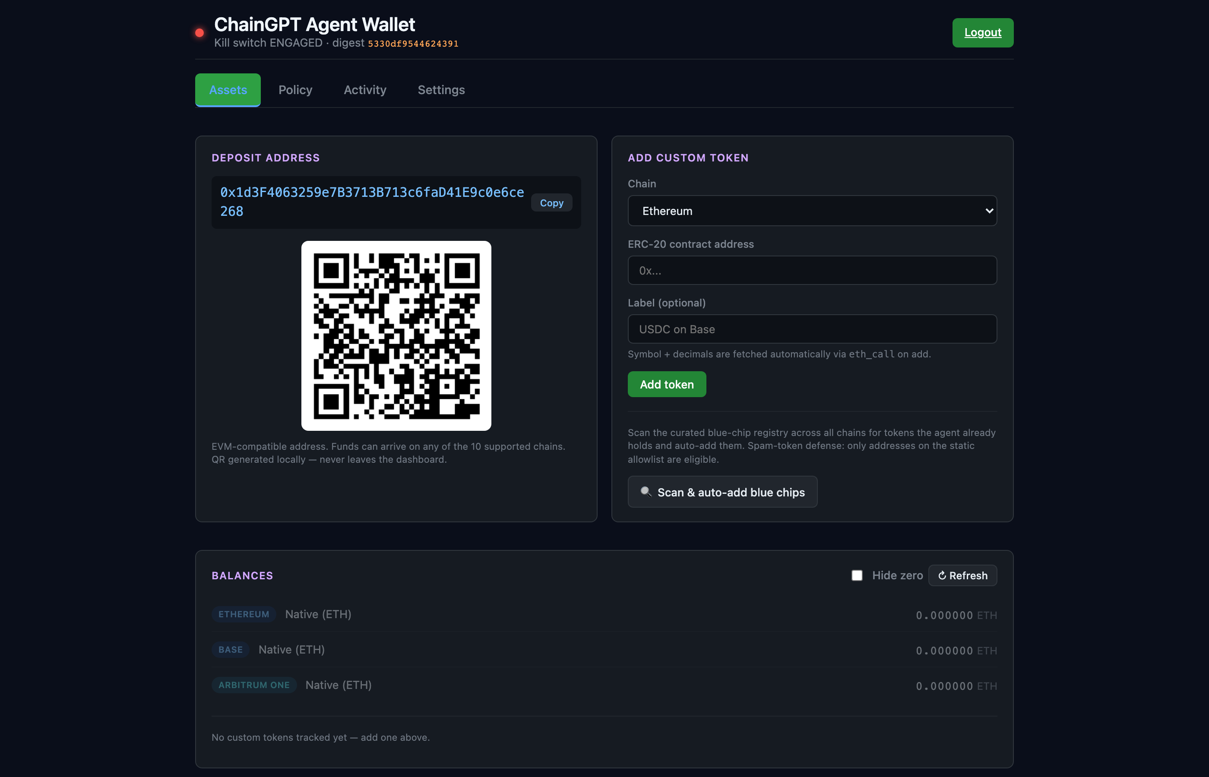
Task: Click the refresh arrow icon in Balances
Action: click(x=942, y=576)
